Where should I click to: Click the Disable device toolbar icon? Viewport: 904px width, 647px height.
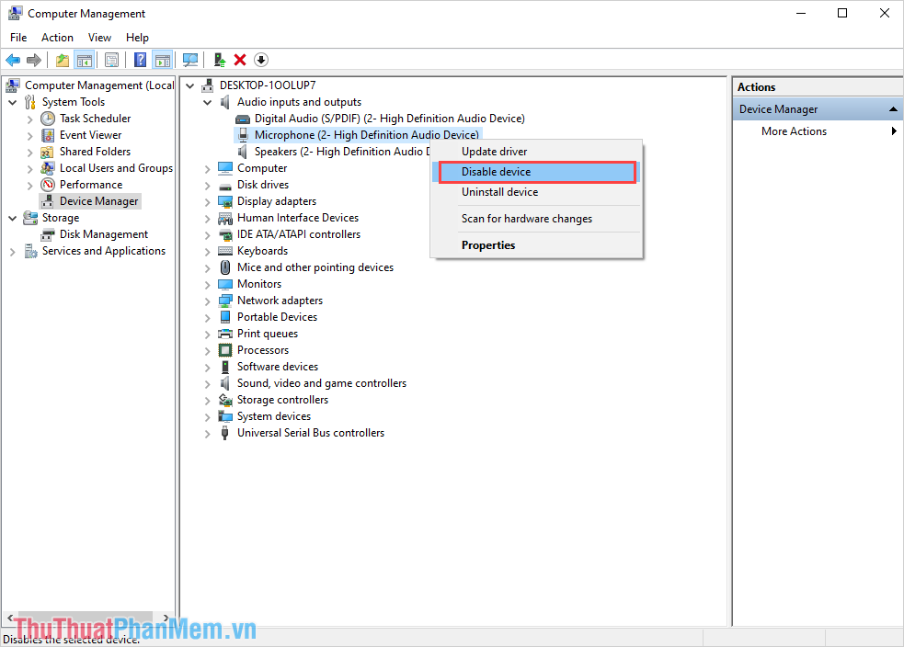[x=260, y=60]
